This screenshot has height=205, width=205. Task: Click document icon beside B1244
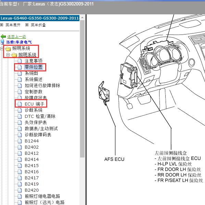pyautogui.click(x=20, y=141)
